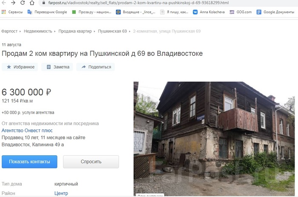298x197 pixels.
Task: Click the browser forward arrow icon
Action: click(13, 3)
